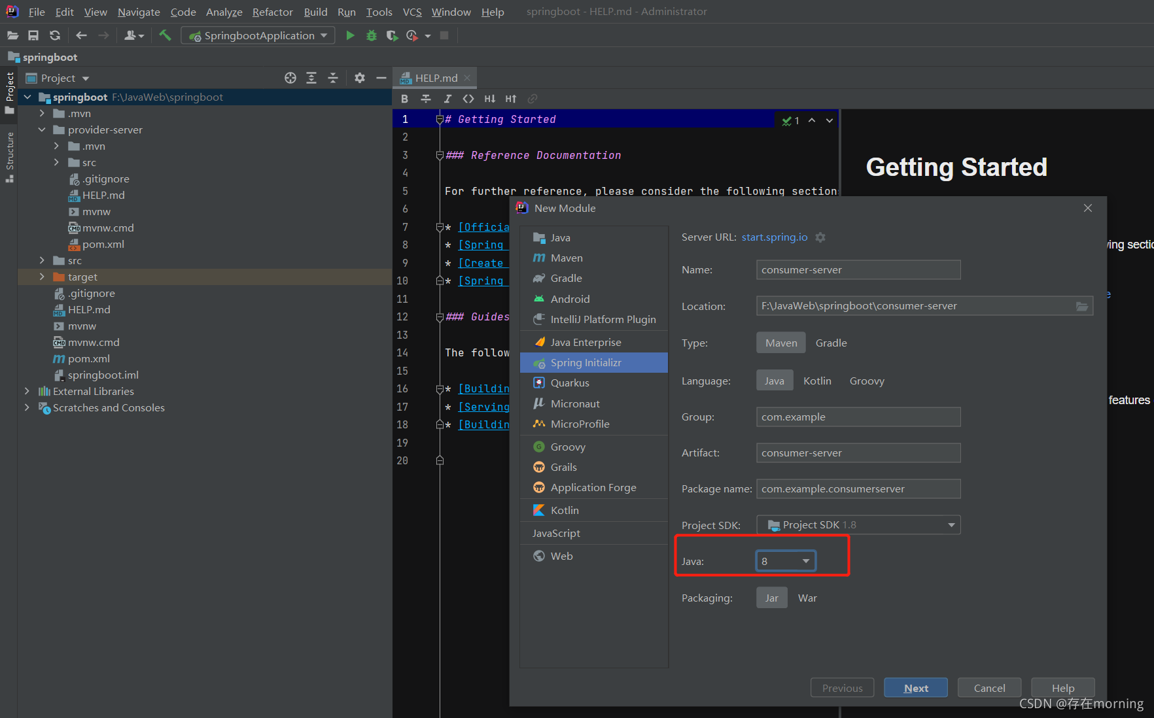The height and width of the screenshot is (718, 1154).
Task: Select War packaging option
Action: (807, 598)
